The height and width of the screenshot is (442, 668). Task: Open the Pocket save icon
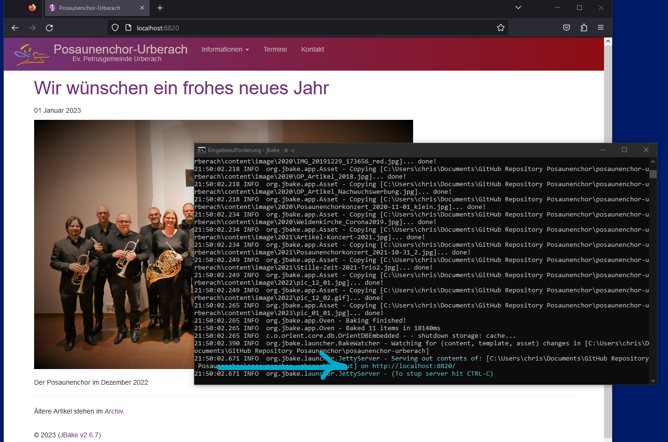[567, 28]
